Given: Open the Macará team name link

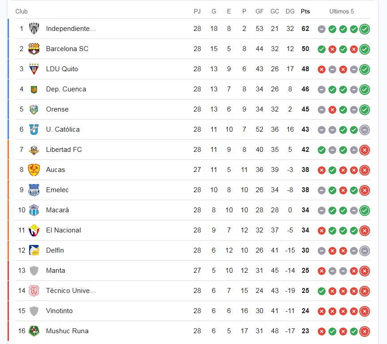Looking at the screenshot, I should click(x=57, y=210).
